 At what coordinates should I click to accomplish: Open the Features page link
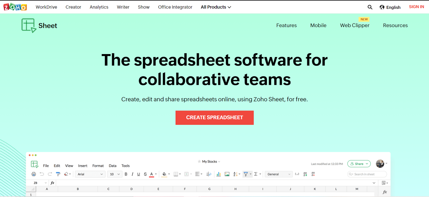[x=287, y=25]
